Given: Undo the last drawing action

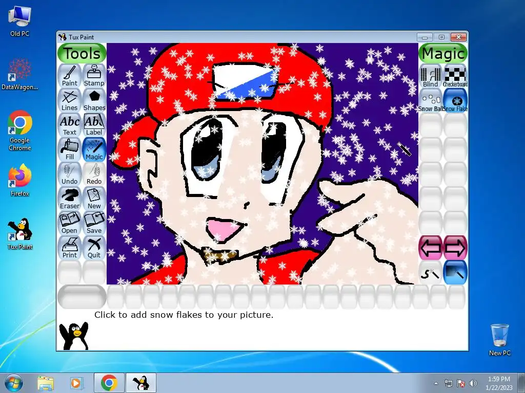Looking at the screenshot, I should [70, 174].
